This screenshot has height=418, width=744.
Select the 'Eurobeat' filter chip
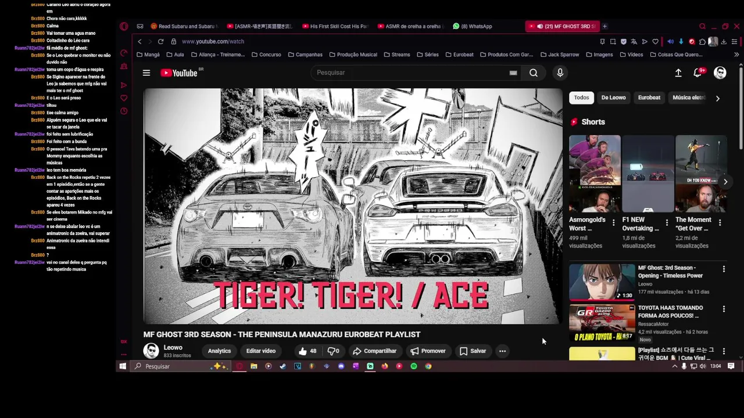pyautogui.click(x=649, y=98)
